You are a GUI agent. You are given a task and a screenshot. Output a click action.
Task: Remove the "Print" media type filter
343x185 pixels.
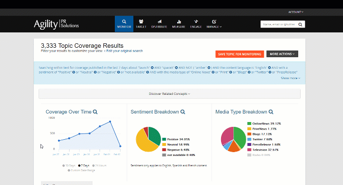coord(231,72)
